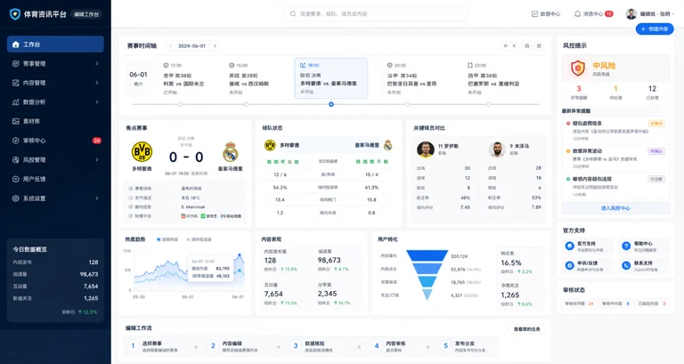684x364 pixels.
Task: Click the 中风险 shield icon
Action: click(578, 68)
